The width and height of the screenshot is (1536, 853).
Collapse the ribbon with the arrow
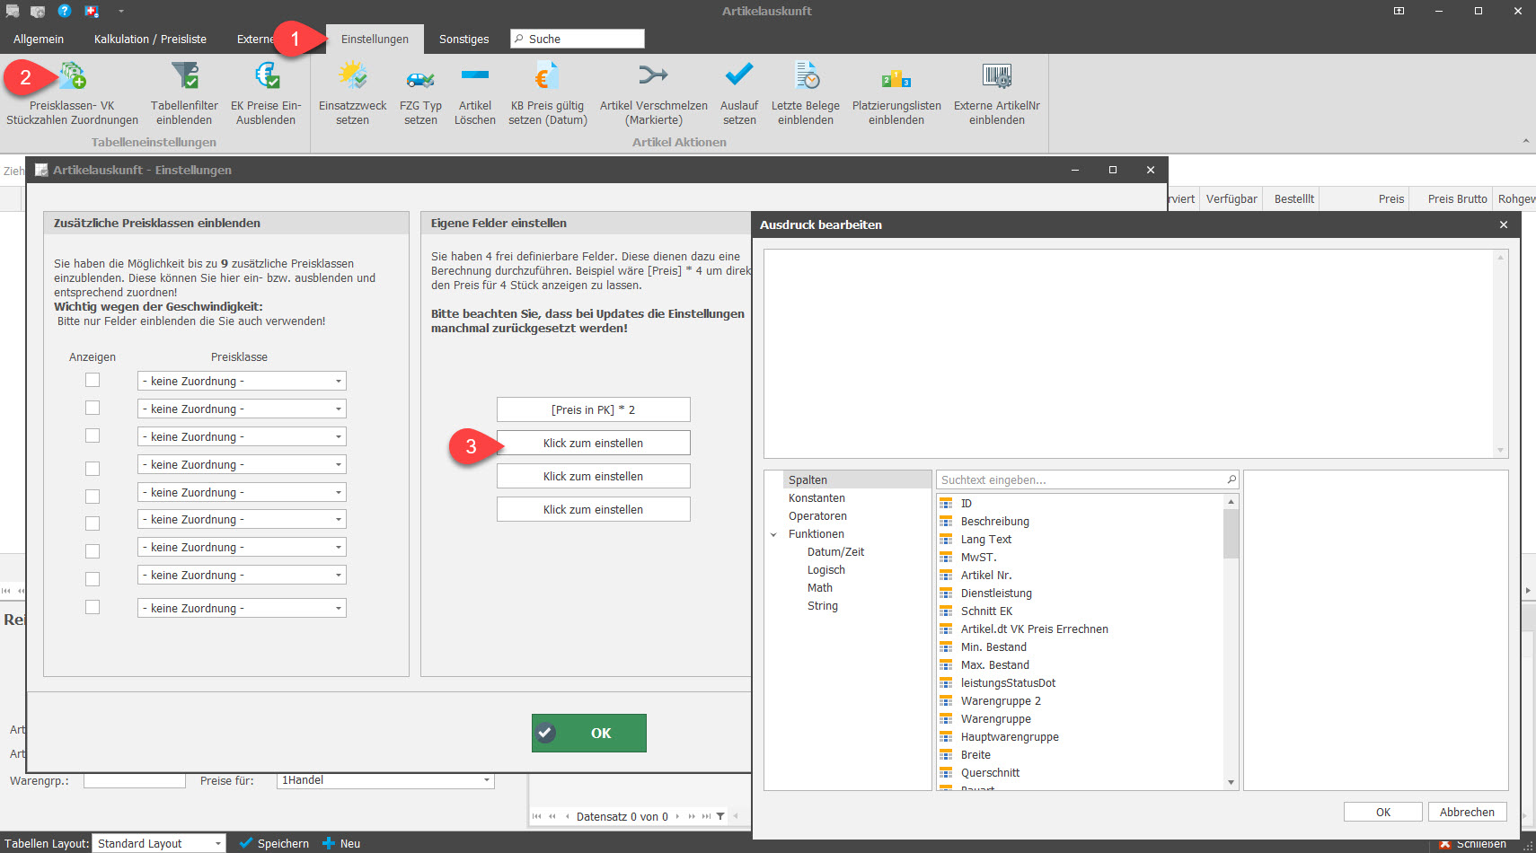coord(1525,141)
